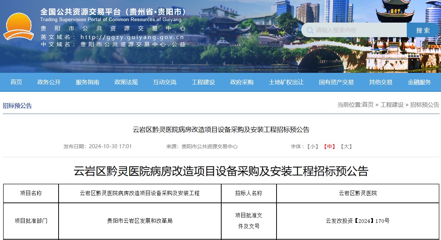Viewport: 441px width, 240px height.
Task: Open 国有资产交易 navigation item
Action: click(336, 82)
